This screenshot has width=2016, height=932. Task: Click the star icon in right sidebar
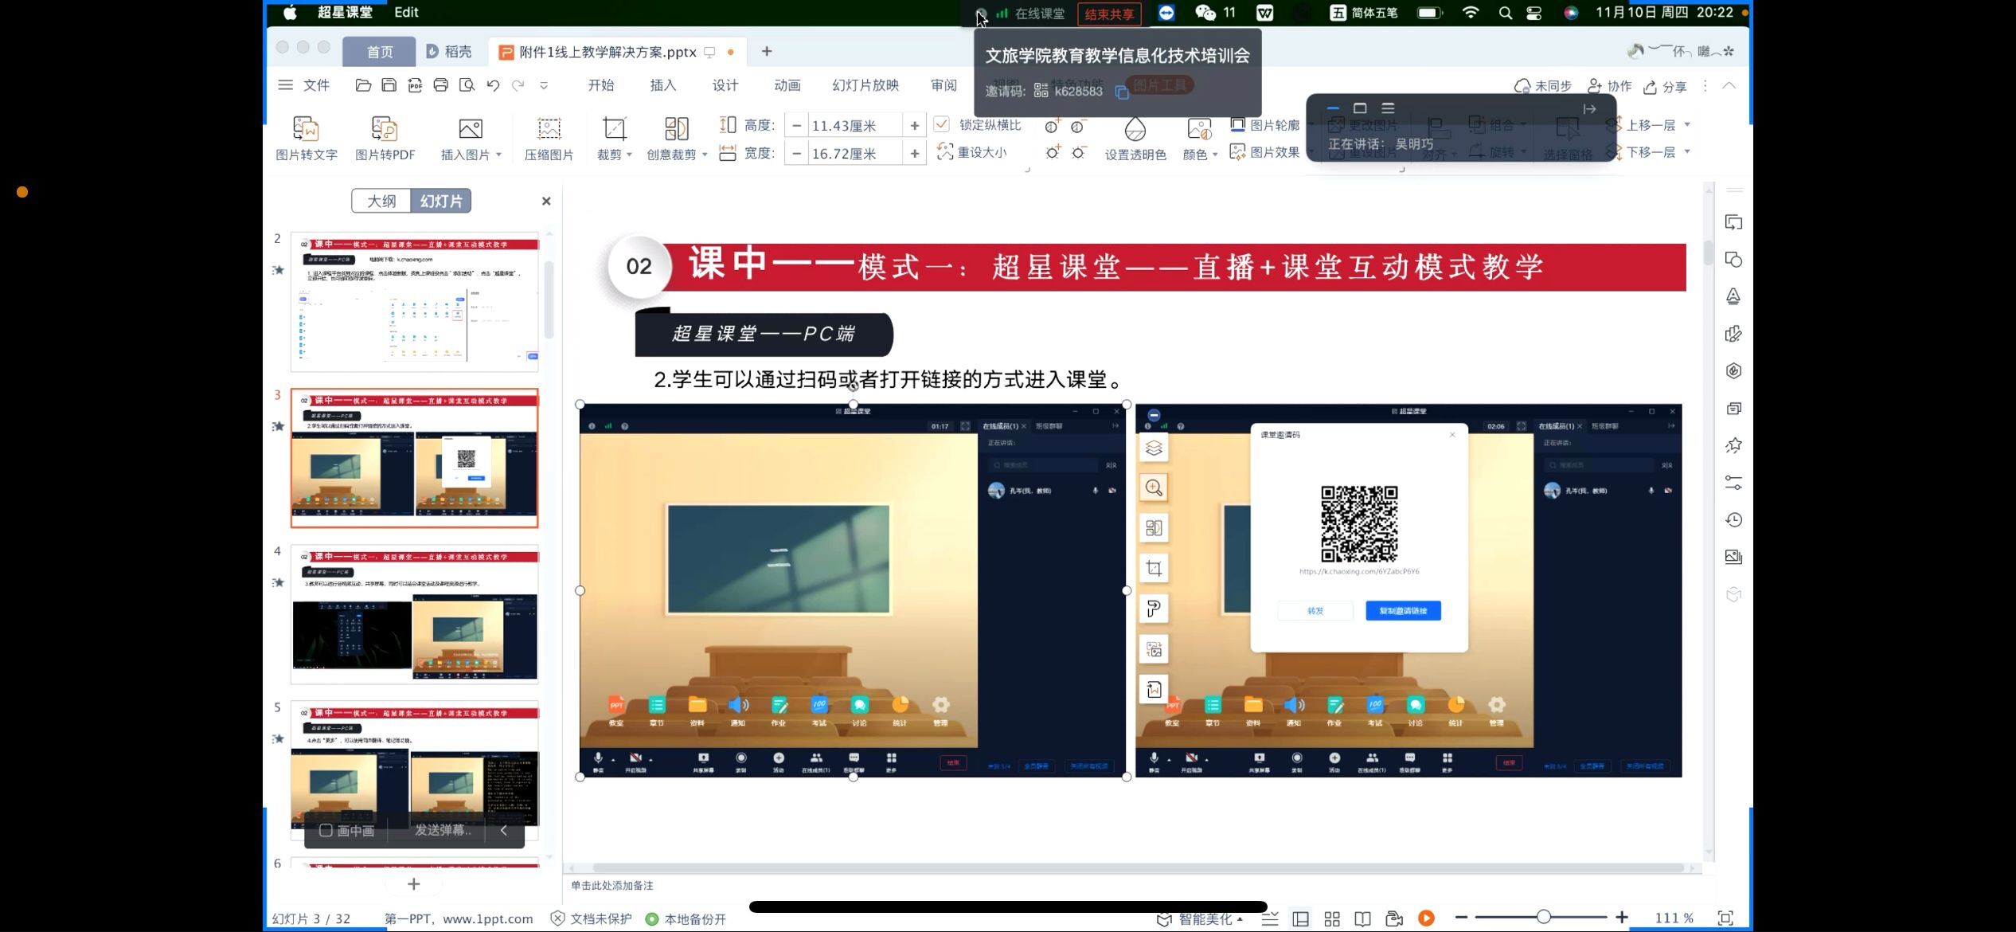[x=1733, y=445]
